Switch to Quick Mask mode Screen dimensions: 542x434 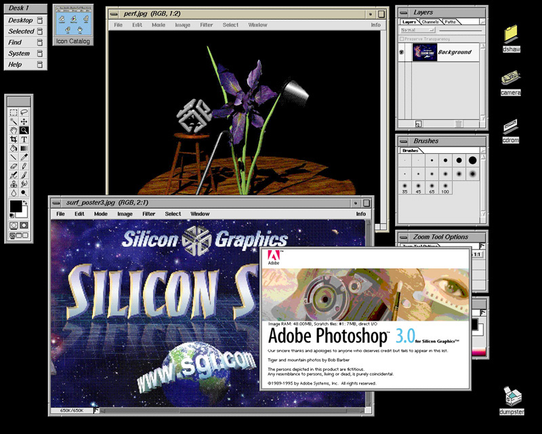click(x=24, y=226)
